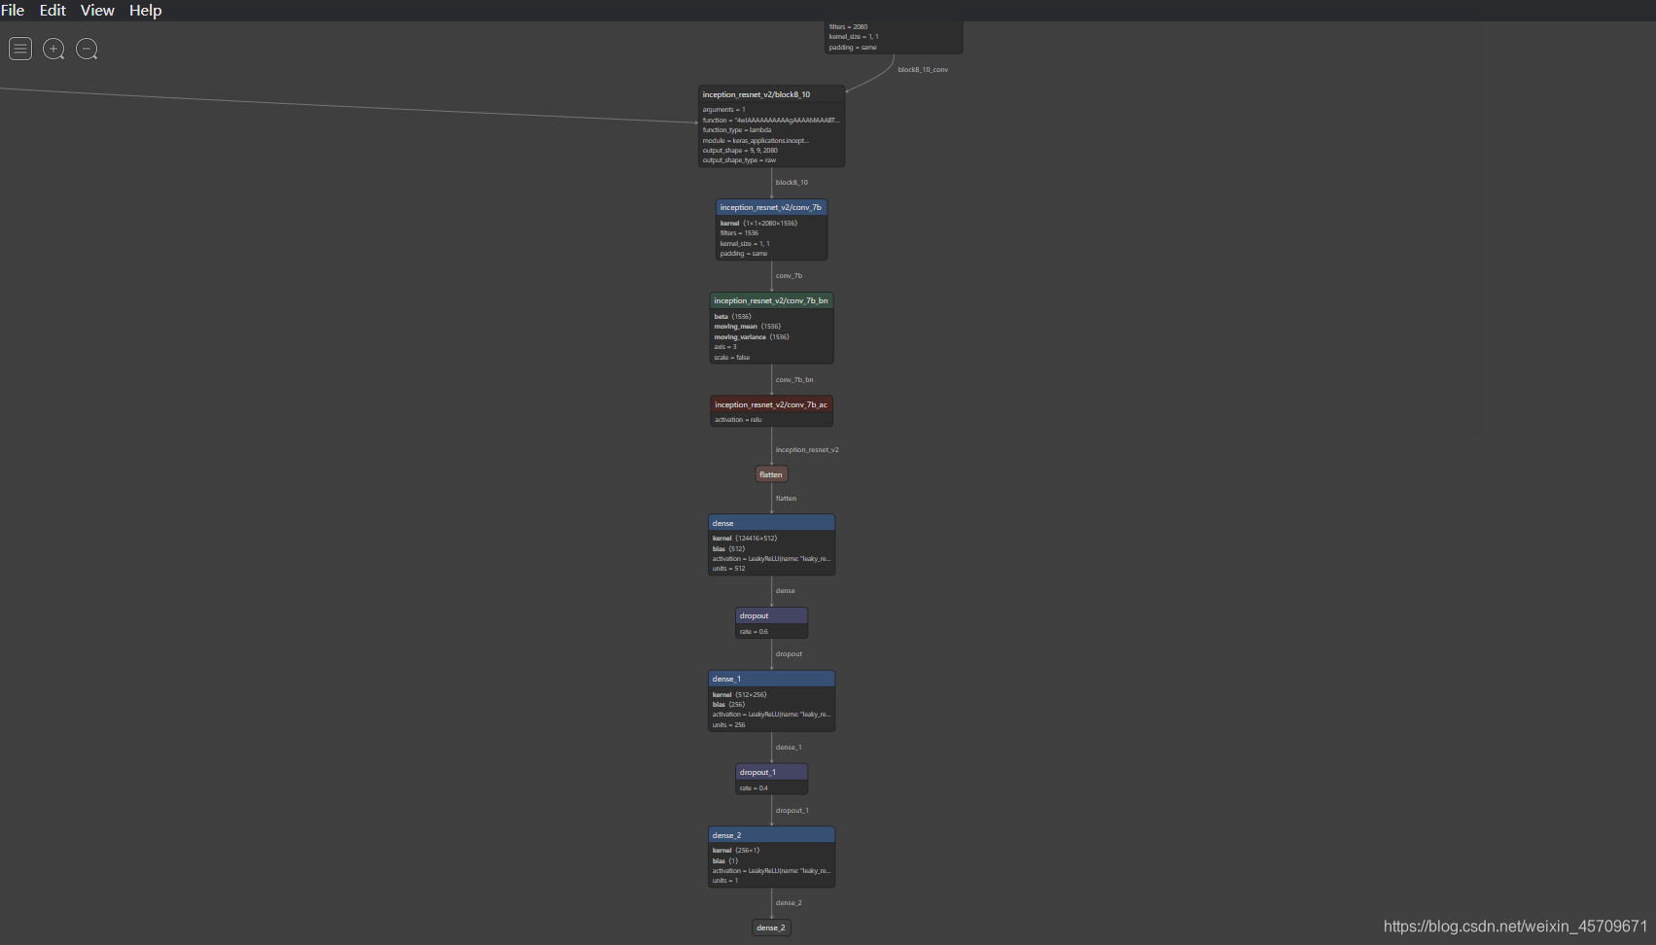Screen dimensions: 1656x945
Task: Click the block8_10 edge label
Action: tap(792, 183)
